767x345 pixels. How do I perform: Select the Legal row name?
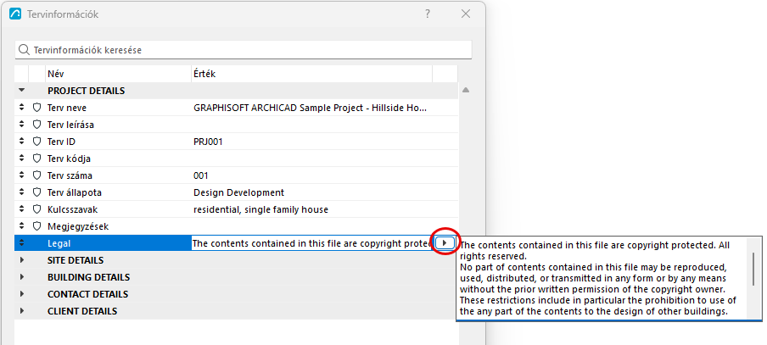tap(59, 243)
